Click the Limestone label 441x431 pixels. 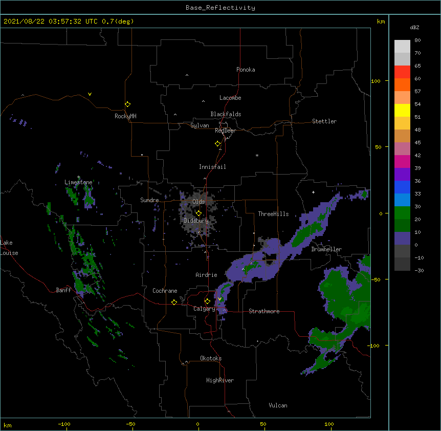click(x=78, y=182)
